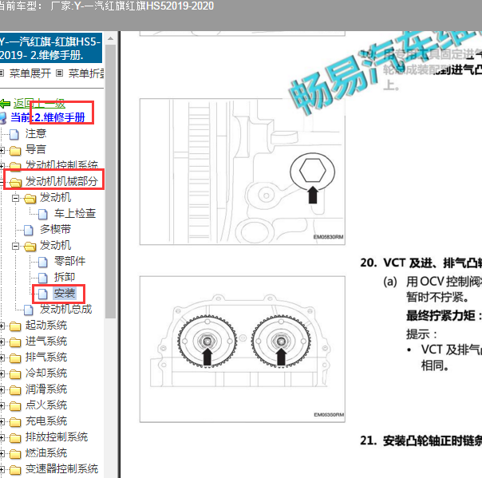Open the 零部件 page
Viewport: 482px width, 478px height.
(69, 261)
